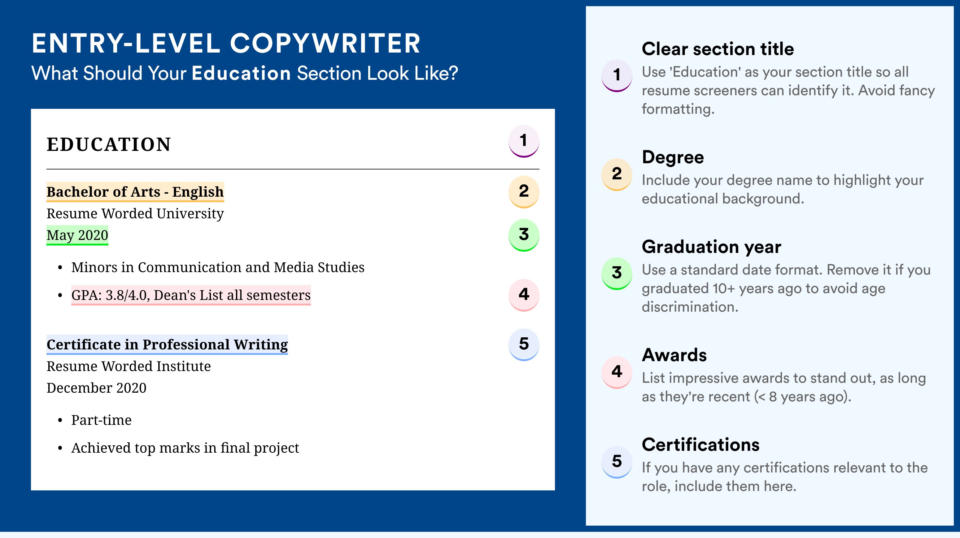Click the 'Use a standard date format' description
The height and width of the screenshot is (538, 960).
pos(786,288)
